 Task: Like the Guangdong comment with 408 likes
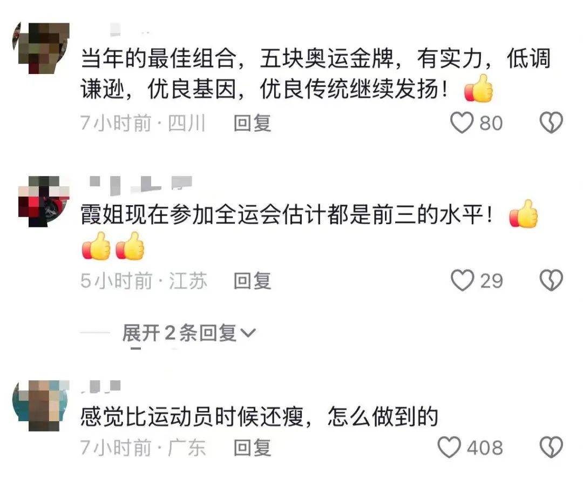pyautogui.click(x=449, y=447)
